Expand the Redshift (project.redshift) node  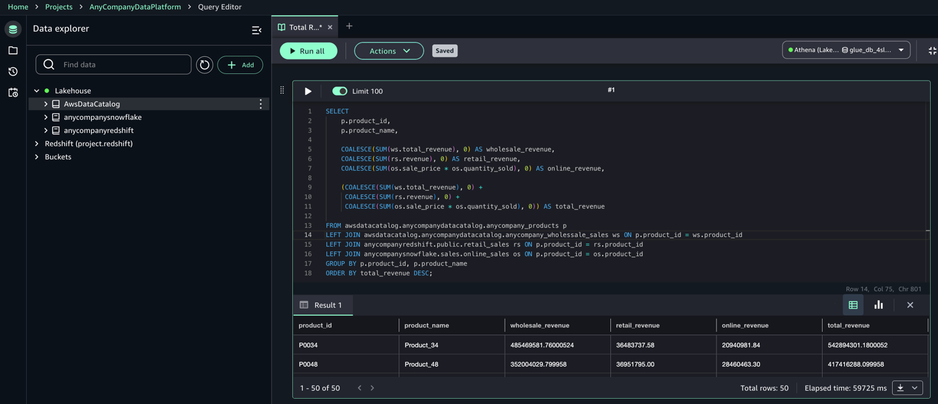(37, 143)
